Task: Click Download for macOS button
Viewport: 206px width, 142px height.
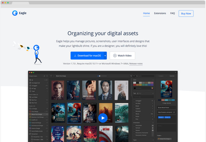Action: click(x=87, y=56)
